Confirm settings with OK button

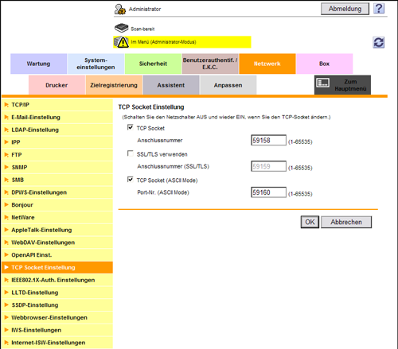[x=310, y=222]
